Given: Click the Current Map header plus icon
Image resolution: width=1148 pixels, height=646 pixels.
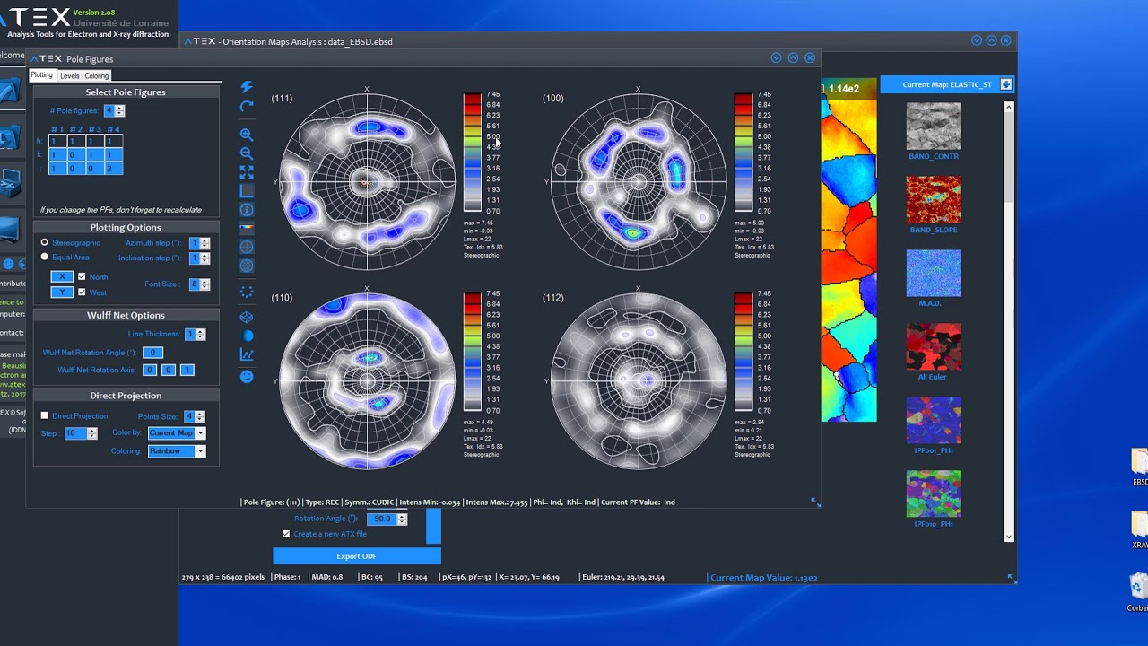Looking at the screenshot, I should pos(1006,84).
